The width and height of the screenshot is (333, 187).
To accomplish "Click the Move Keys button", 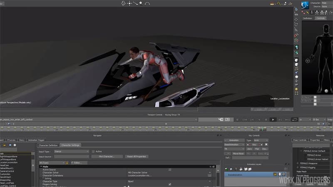I will click(x=238, y=153).
